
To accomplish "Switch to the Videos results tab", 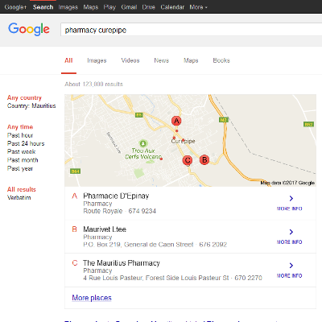I will click(130, 60).
